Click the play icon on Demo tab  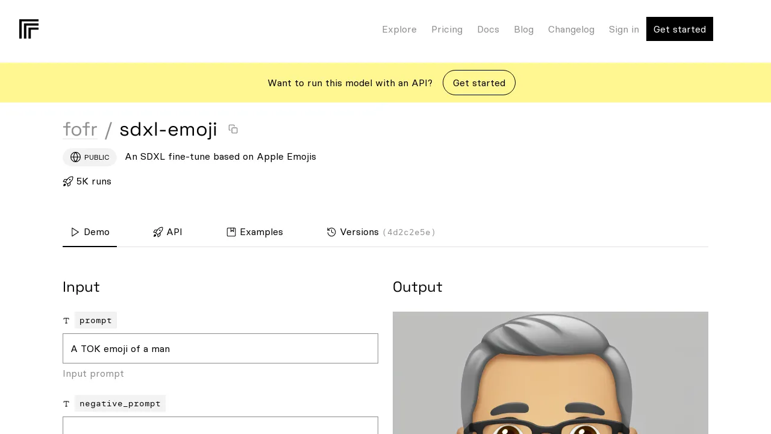(75, 232)
